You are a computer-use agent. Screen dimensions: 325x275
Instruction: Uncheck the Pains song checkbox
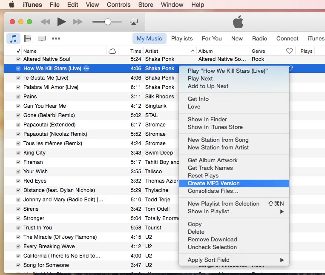coord(18,97)
